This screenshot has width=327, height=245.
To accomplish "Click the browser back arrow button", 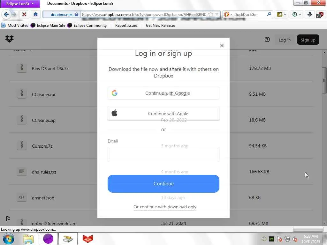I will (x=6, y=14).
